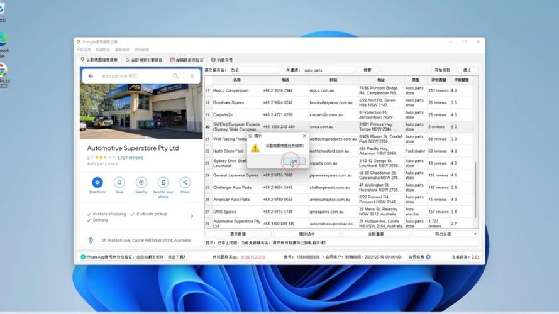
Task: Open the 邮箱抓取及验证 tab
Action: click(187, 60)
